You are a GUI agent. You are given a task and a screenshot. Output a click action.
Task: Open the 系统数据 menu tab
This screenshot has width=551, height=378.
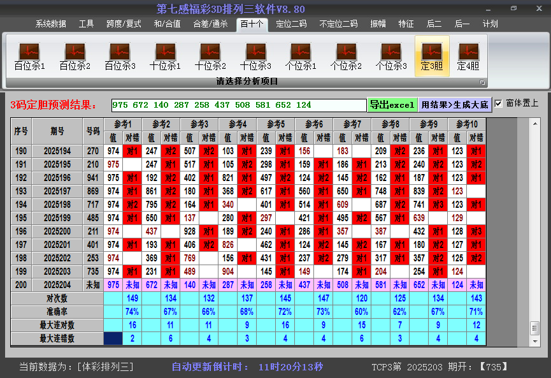[x=50, y=24]
